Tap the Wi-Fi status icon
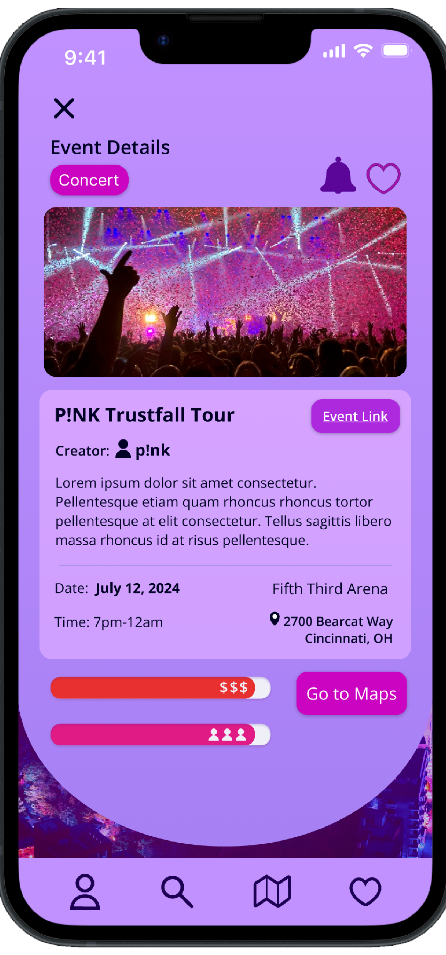 pyautogui.click(x=363, y=50)
